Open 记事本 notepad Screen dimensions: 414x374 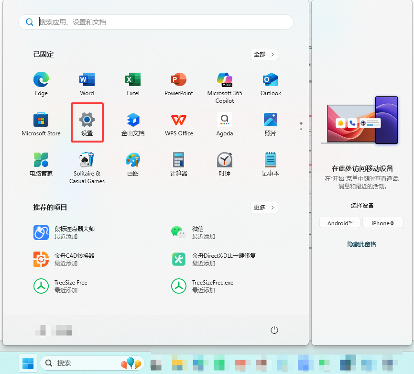click(271, 165)
